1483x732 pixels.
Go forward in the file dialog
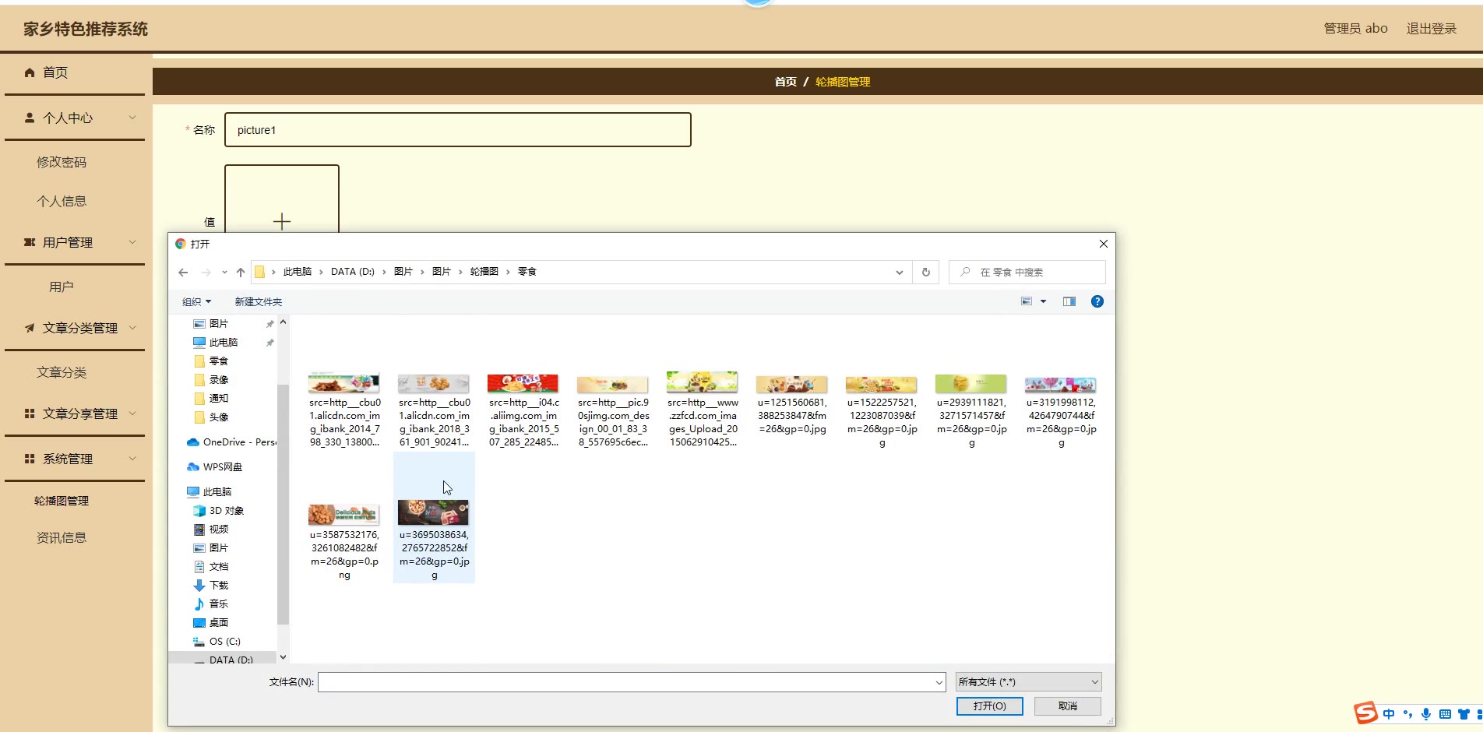(206, 272)
